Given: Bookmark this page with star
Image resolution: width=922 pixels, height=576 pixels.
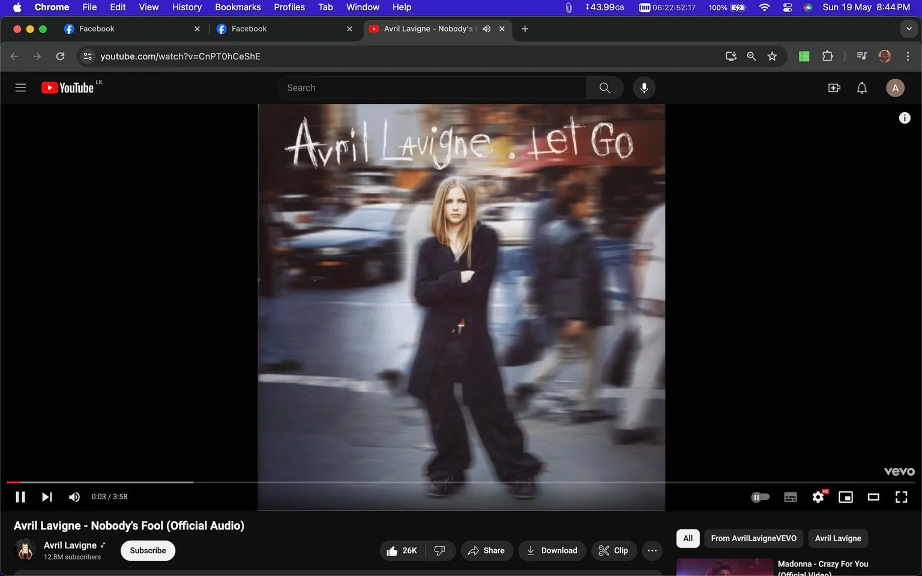Looking at the screenshot, I should click(x=772, y=56).
